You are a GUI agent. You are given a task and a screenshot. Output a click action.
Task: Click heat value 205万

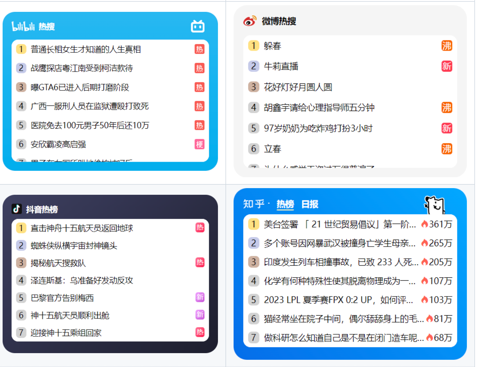pos(440,262)
